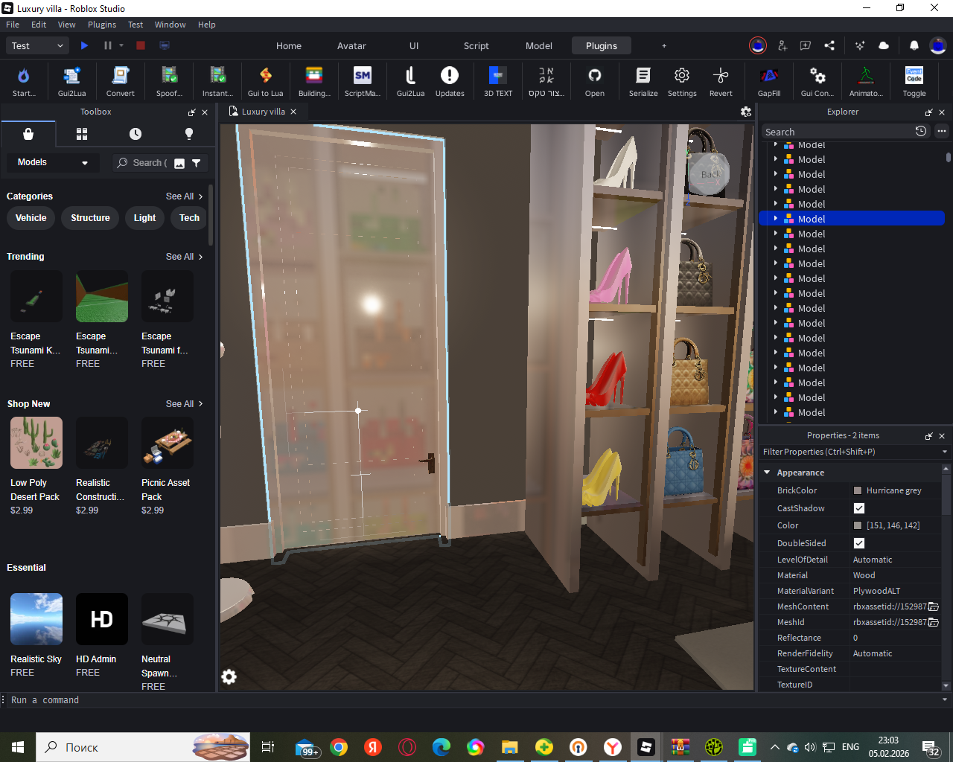This screenshot has height=762, width=953.
Task: Open Google Chrome from the taskbar
Action: pos(339,747)
